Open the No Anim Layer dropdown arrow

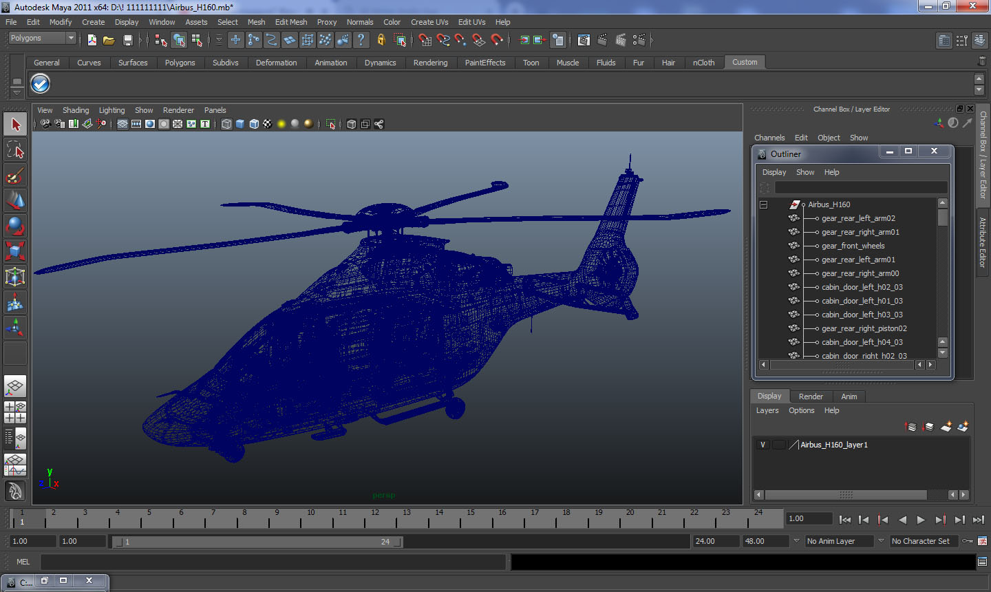(x=796, y=541)
